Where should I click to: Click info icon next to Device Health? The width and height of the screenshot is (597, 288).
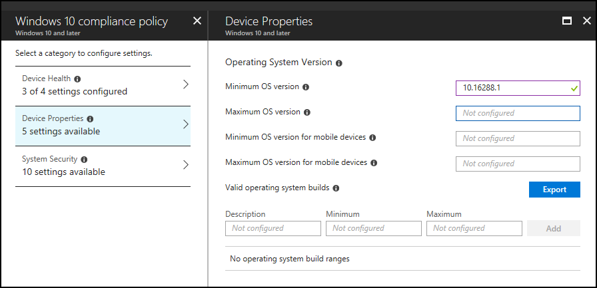tap(78, 78)
